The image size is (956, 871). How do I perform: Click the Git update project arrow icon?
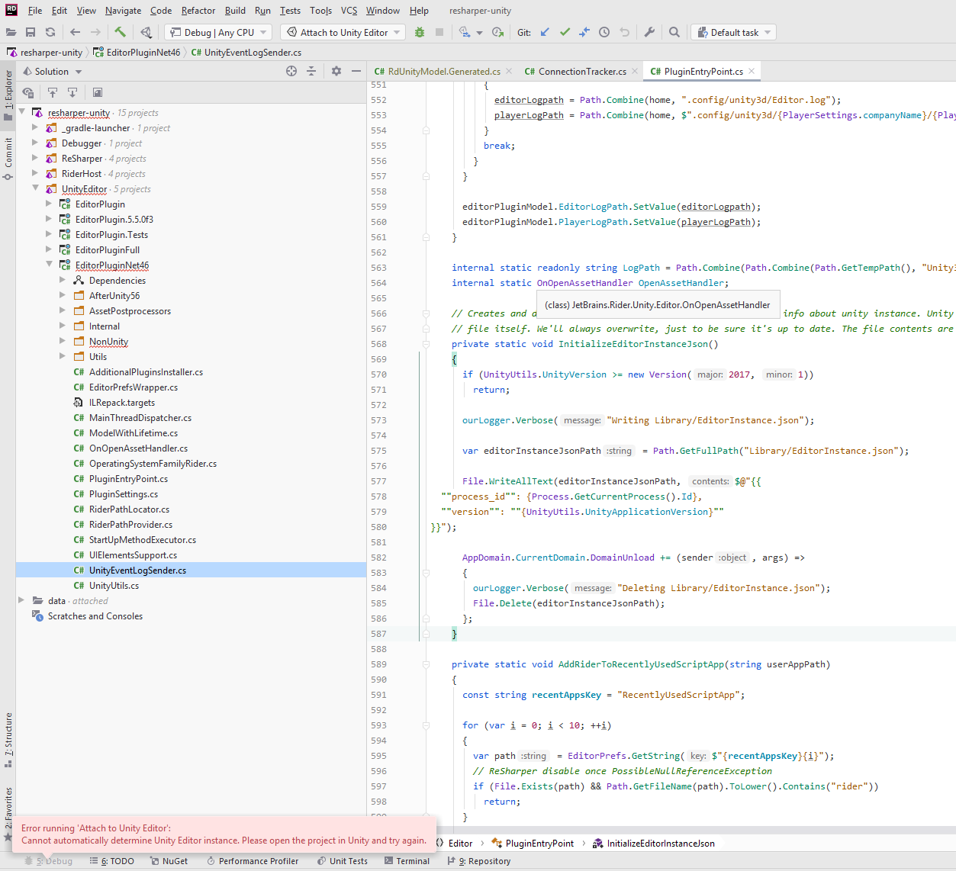[545, 32]
